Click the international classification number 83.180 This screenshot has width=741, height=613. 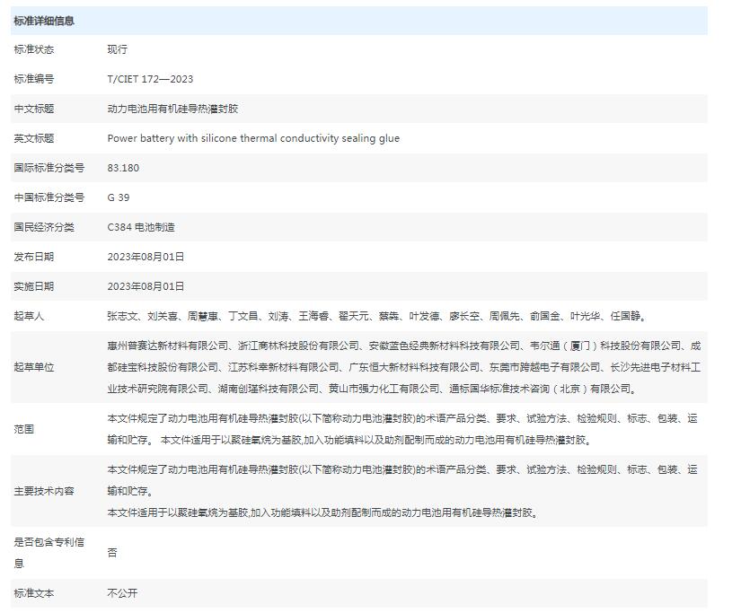pyautogui.click(x=123, y=168)
